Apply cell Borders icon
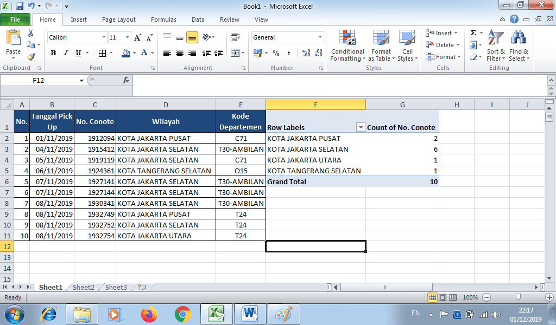Screen dimensions: 556x325 pos(103,53)
